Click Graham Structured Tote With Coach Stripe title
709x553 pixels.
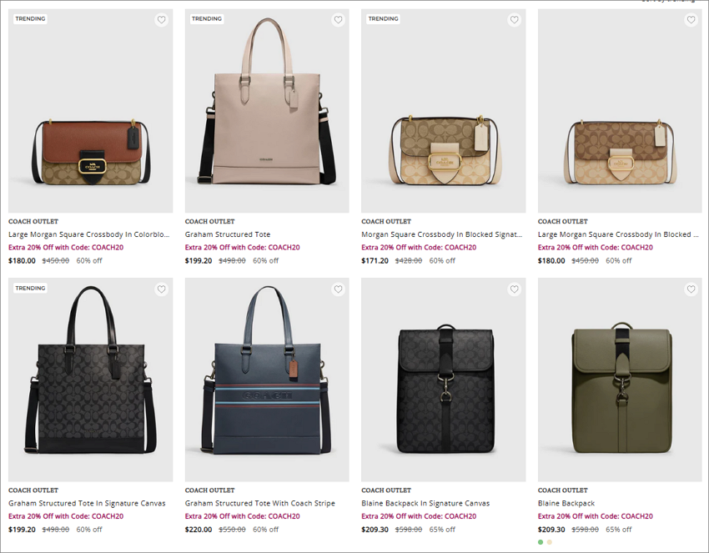coord(260,503)
